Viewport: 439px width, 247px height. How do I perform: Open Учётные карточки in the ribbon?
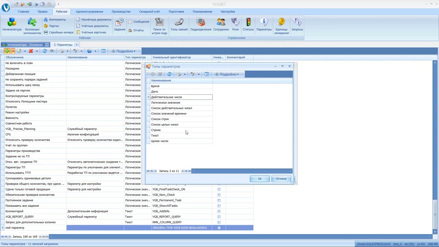pos(91,32)
